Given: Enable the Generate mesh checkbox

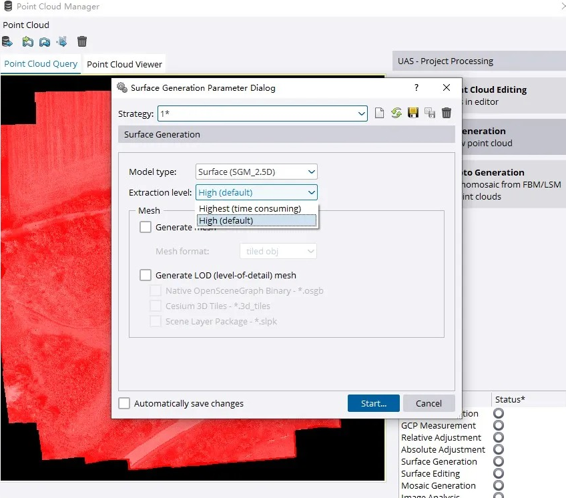Looking at the screenshot, I should pyautogui.click(x=146, y=227).
